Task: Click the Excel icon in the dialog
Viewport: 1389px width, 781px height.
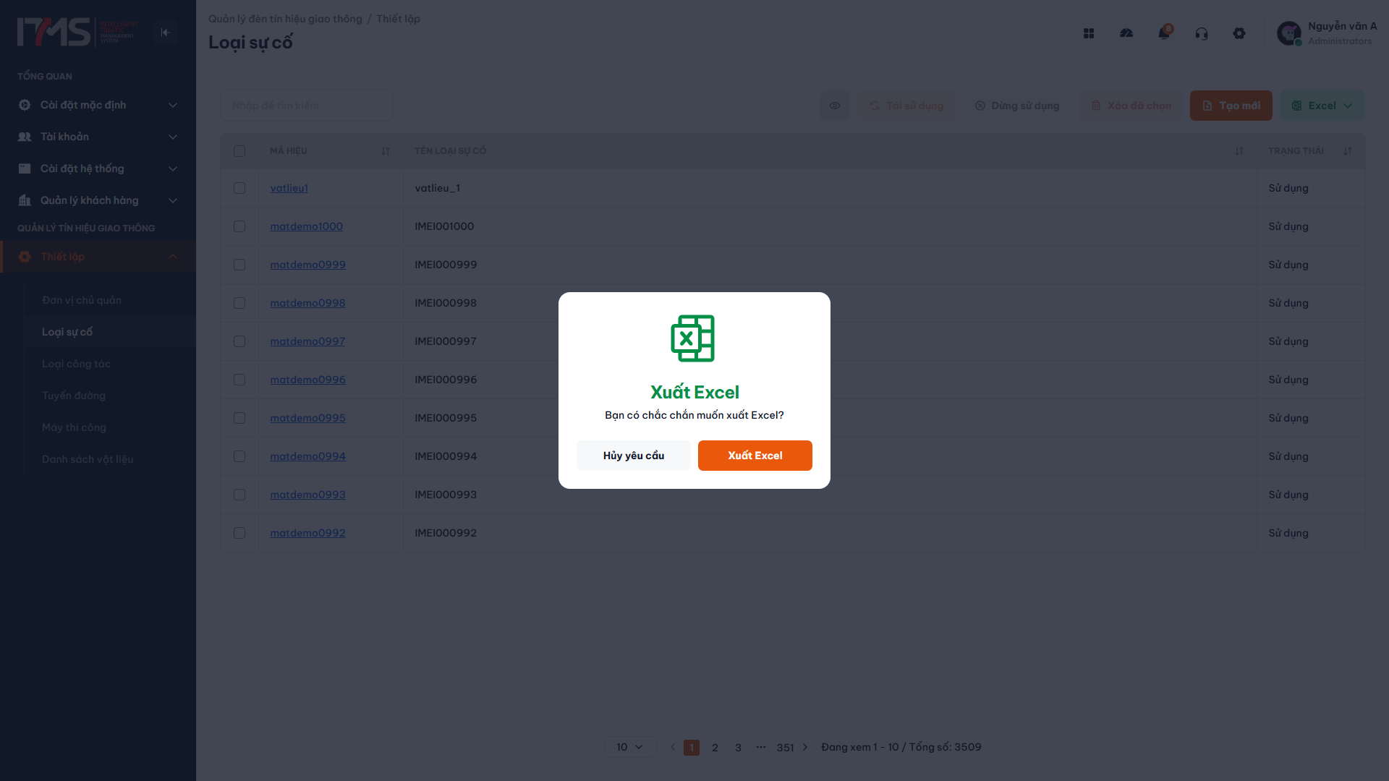Action: [x=693, y=338]
